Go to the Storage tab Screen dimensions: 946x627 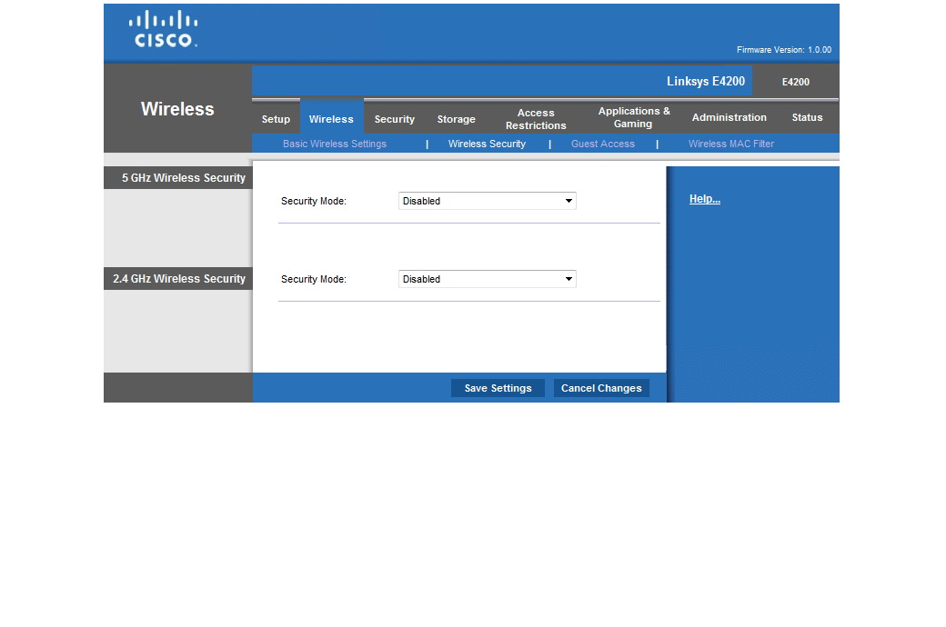tap(456, 119)
